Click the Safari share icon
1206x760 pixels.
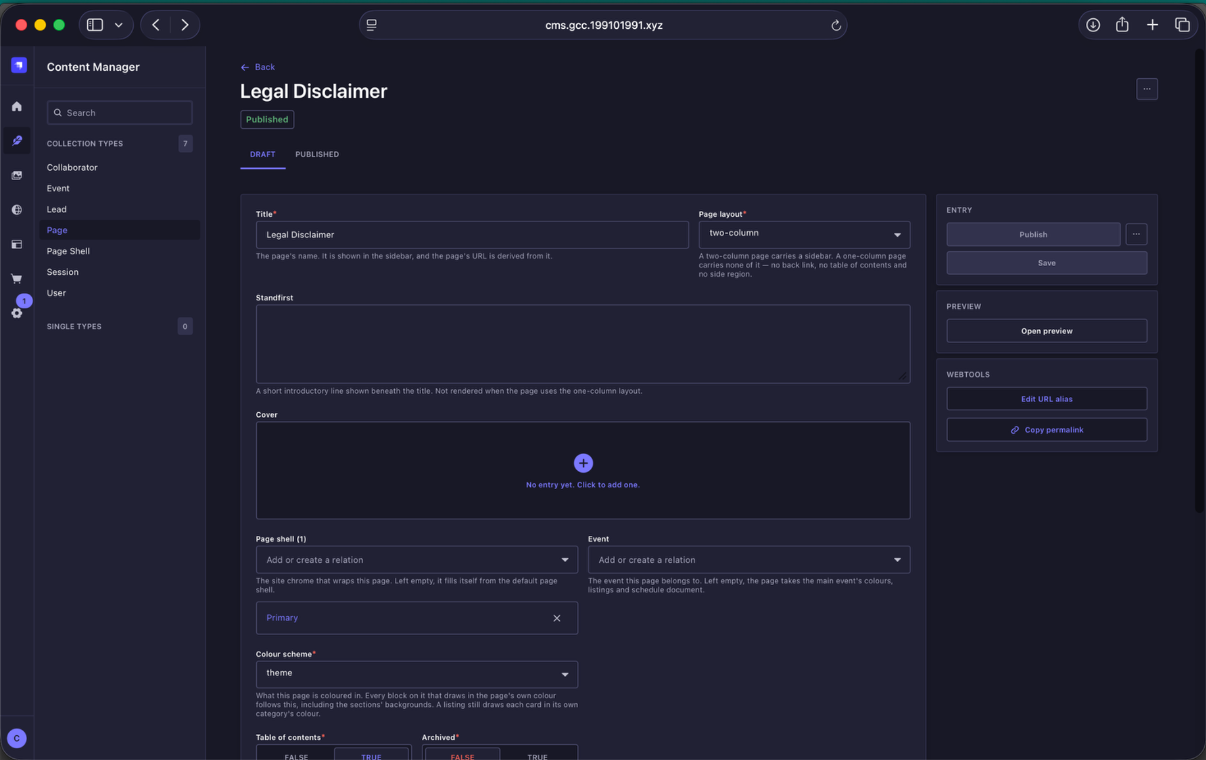1122,25
